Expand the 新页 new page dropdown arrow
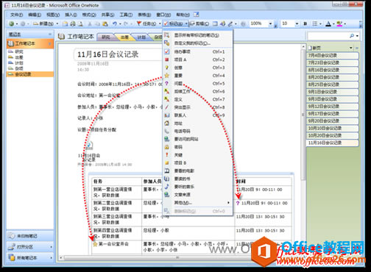 pos(351,48)
